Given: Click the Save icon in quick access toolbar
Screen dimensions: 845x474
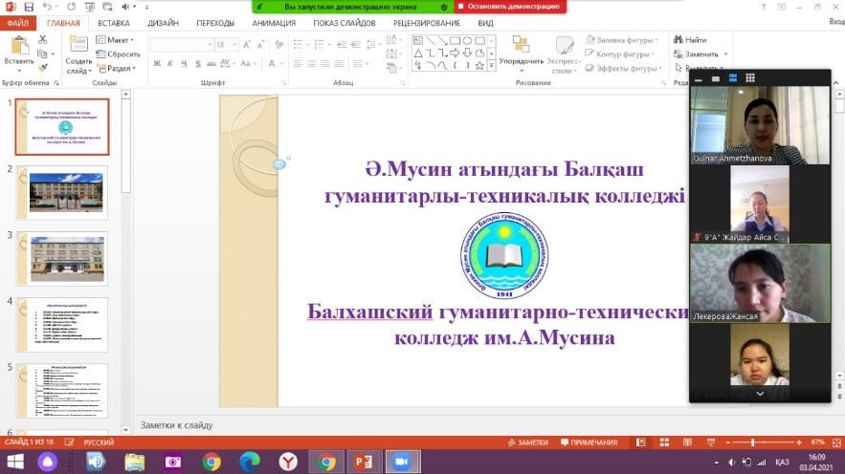Looking at the screenshot, I should pos(29,7).
